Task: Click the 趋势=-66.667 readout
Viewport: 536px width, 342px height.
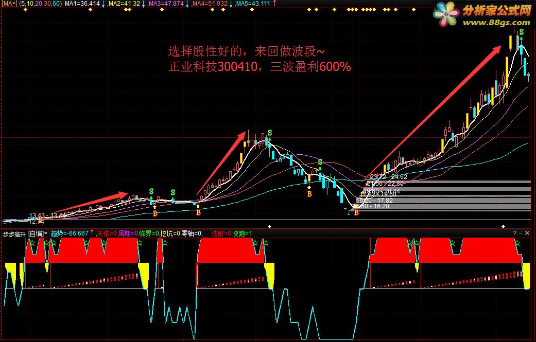Action: click(x=70, y=234)
